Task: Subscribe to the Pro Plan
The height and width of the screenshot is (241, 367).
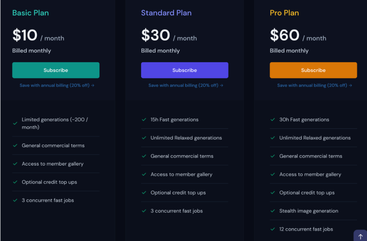Action: (x=313, y=70)
